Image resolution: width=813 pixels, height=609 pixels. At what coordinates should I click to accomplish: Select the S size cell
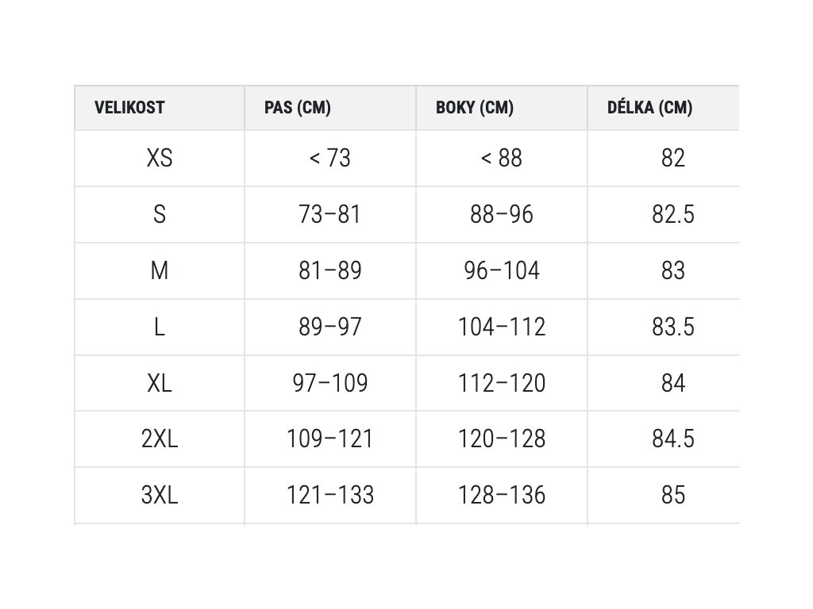[x=160, y=214]
